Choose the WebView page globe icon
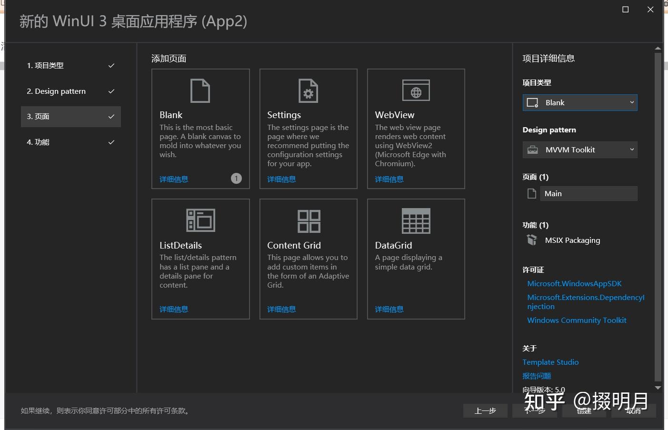 [416, 90]
